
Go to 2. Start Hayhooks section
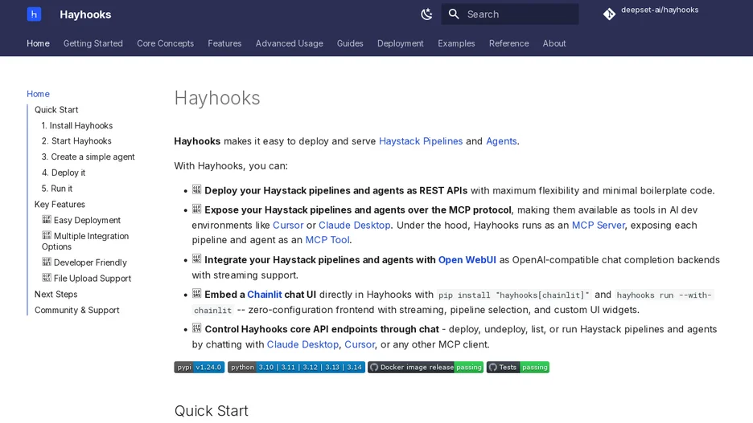tap(76, 140)
